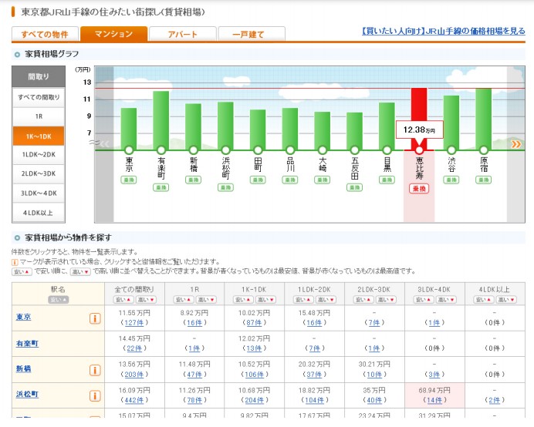The width and height of the screenshot is (534, 427).
Task: Click the 乗換 transfer badge under 恵比寿
Action: point(419,189)
